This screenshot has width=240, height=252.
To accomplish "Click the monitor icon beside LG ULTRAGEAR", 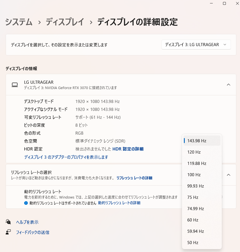I will pos(15,85).
